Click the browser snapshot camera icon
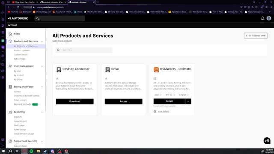 pos(245,7)
